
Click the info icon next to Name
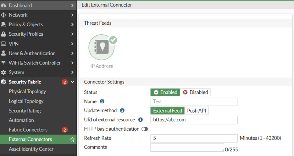pos(102,101)
